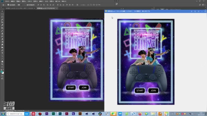Select the Path Selection tool

click(2, 56)
